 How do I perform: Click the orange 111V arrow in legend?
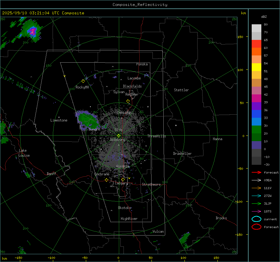256,188
